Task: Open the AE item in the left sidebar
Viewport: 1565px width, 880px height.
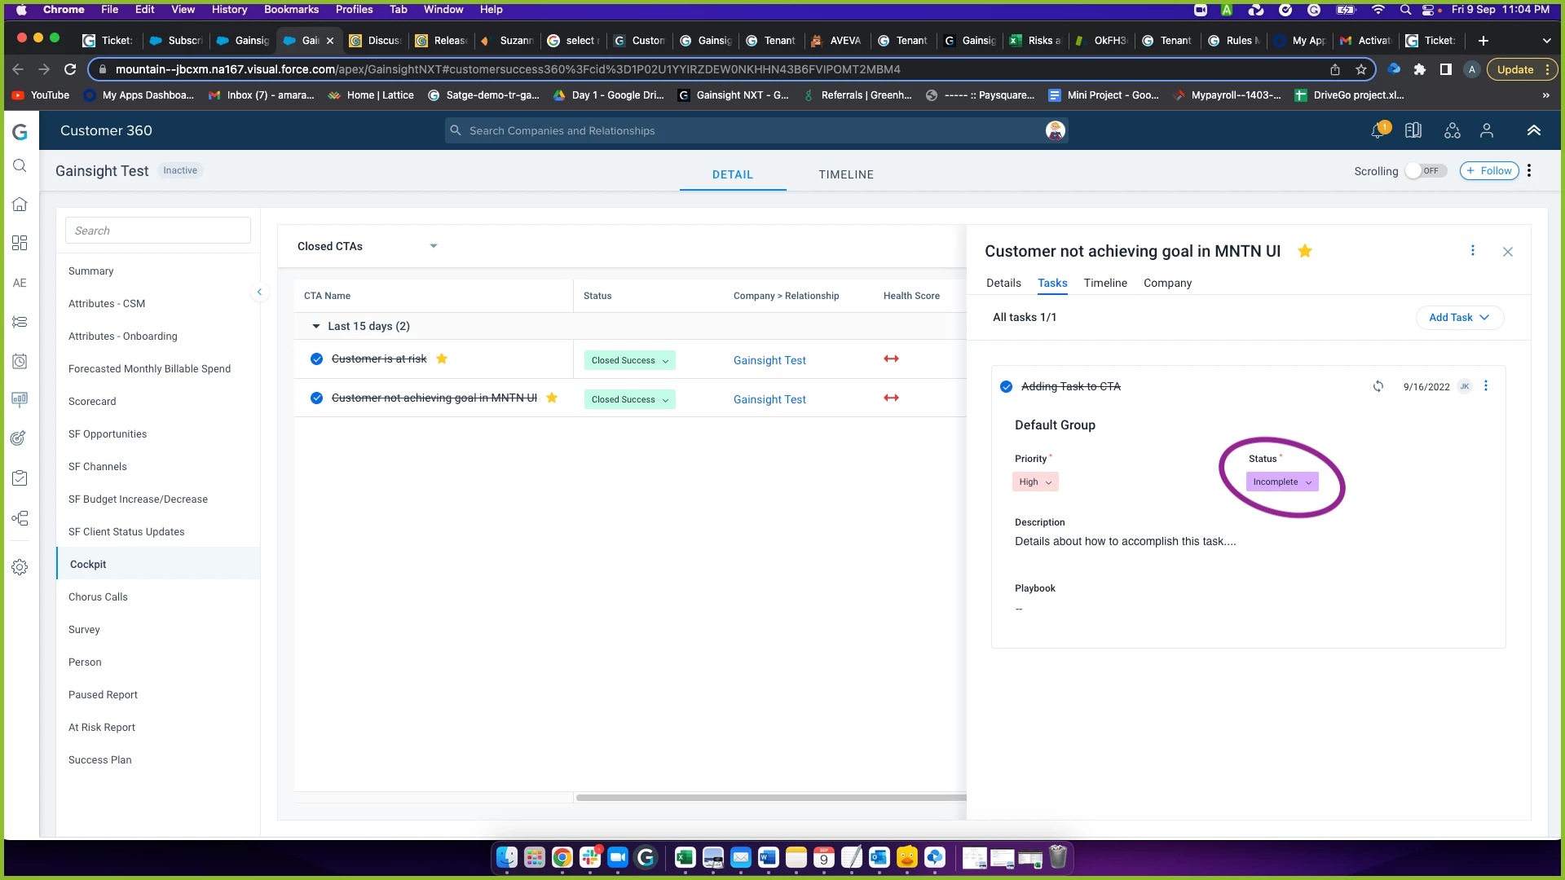Action: [20, 283]
